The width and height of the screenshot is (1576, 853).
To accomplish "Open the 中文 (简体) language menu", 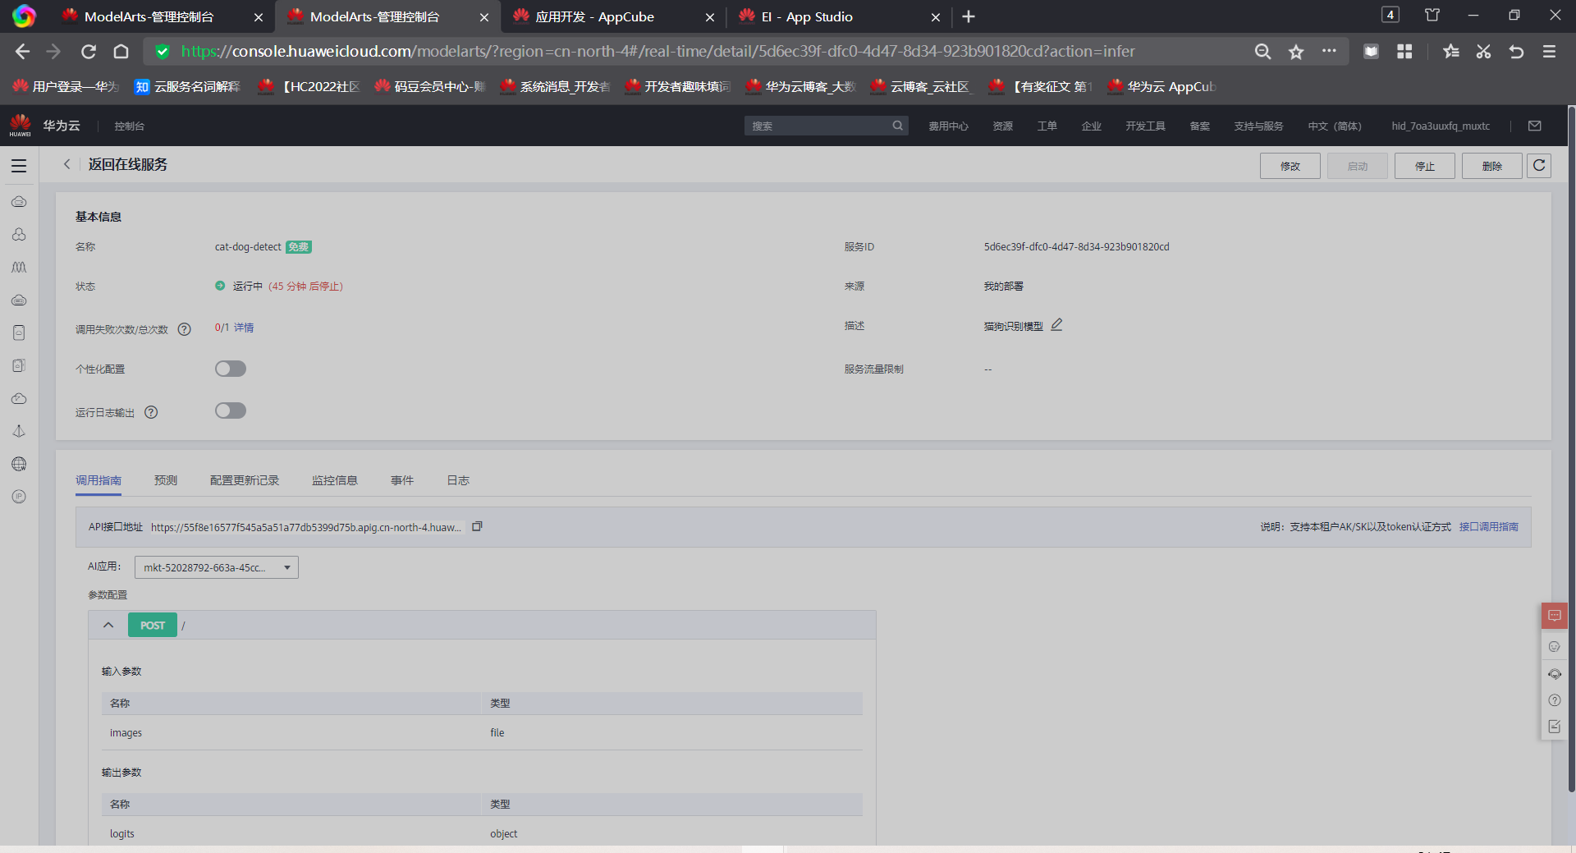I will (1335, 126).
